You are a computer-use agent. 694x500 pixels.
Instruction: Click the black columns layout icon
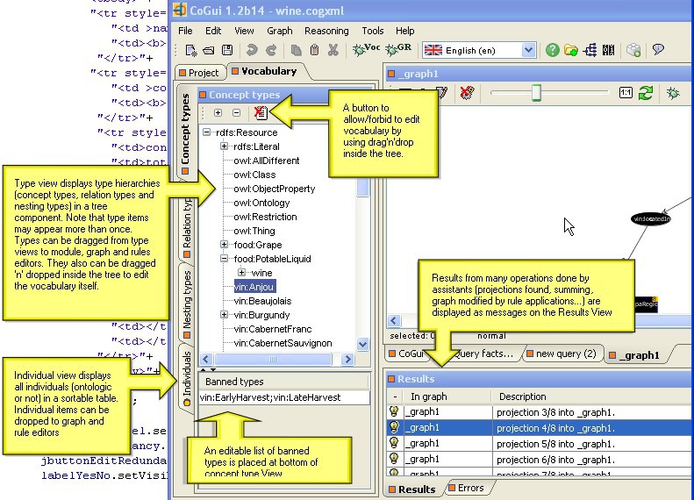coord(609,50)
